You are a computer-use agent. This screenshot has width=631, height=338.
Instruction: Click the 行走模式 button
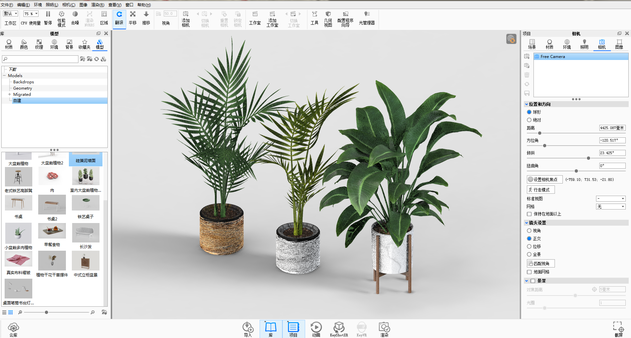point(541,190)
